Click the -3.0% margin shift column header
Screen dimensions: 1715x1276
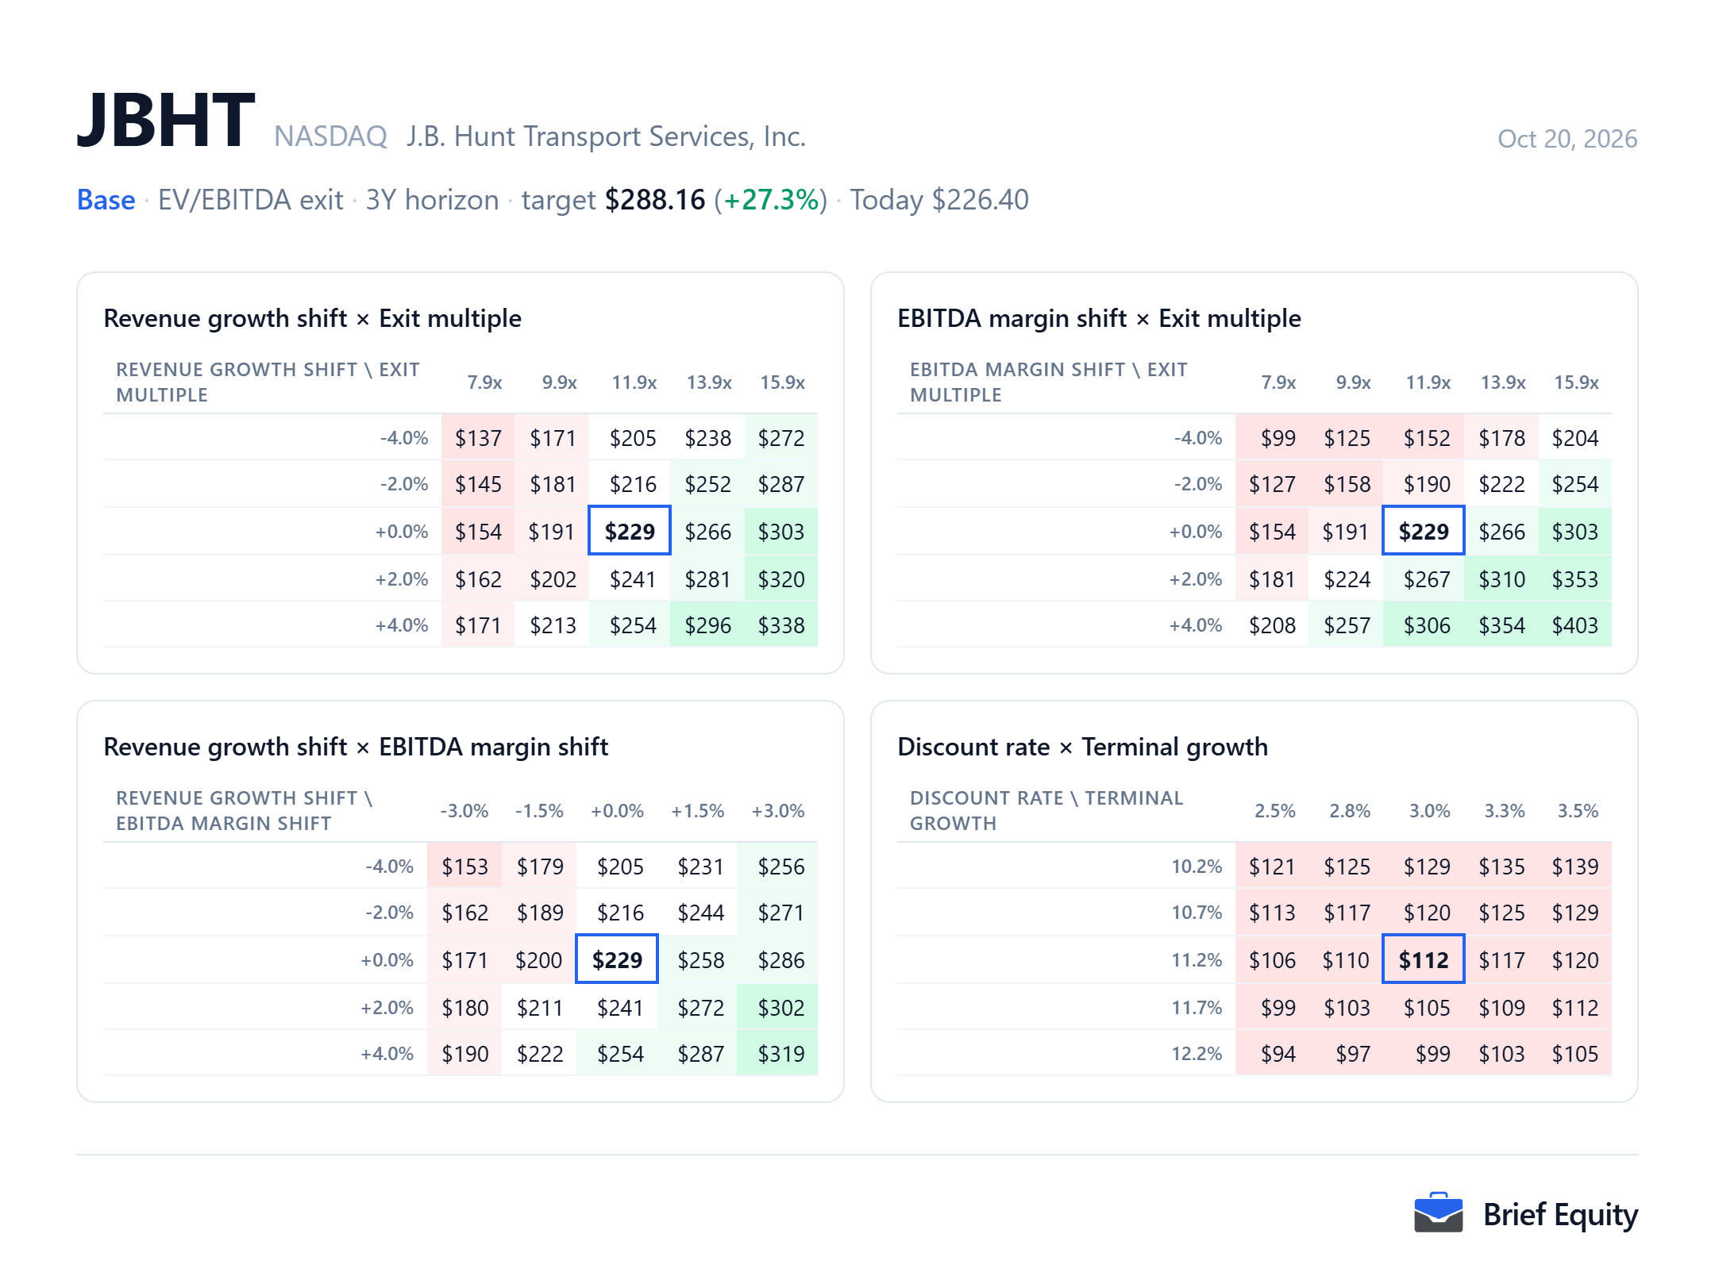pyautogui.click(x=464, y=811)
